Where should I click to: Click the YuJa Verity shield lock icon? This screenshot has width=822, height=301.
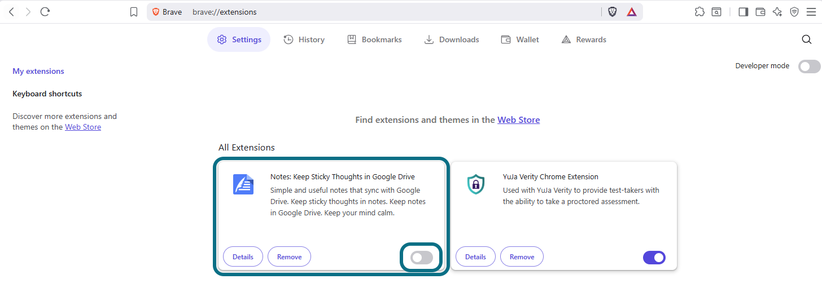point(476,184)
